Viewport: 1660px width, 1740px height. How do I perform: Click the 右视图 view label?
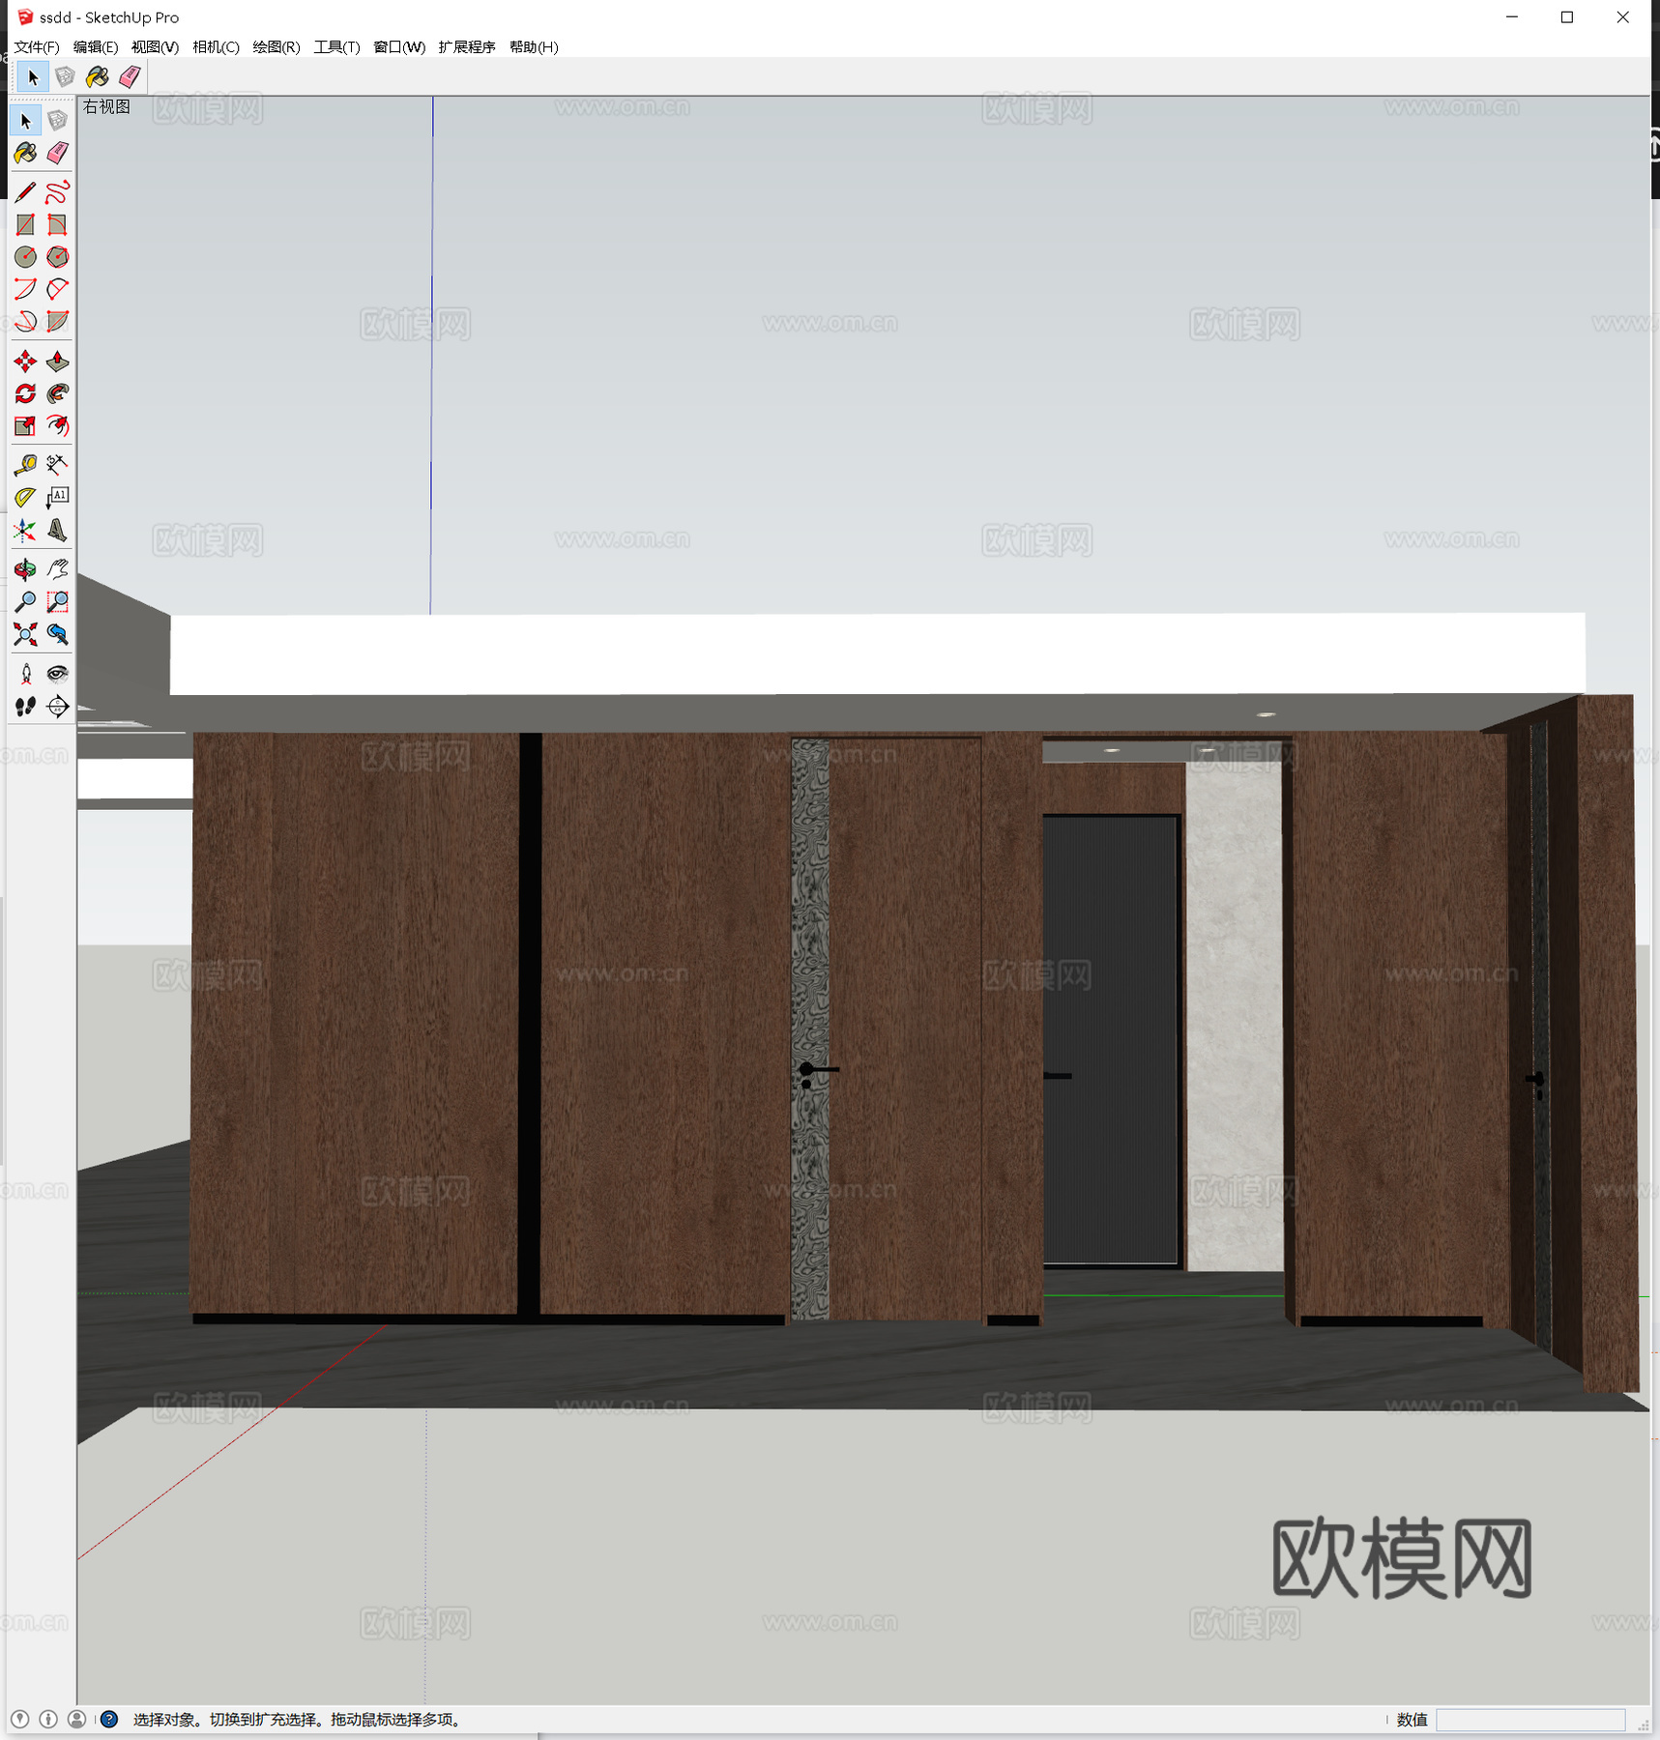pyautogui.click(x=106, y=106)
